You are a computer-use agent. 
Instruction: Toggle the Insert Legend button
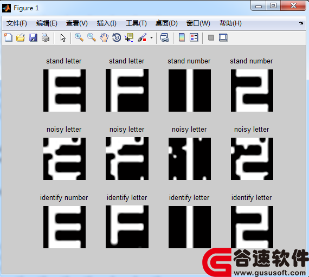click(x=194, y=37)
